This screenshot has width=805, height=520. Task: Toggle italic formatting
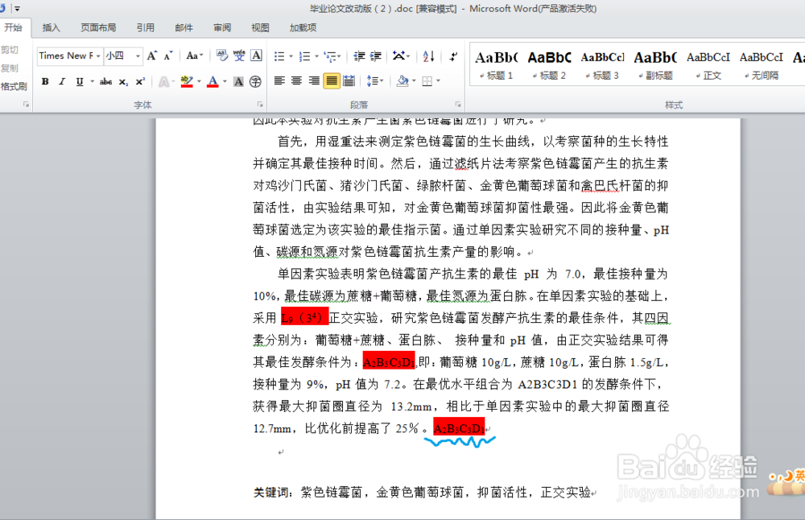pyautogui.click(x=62, y=81)
